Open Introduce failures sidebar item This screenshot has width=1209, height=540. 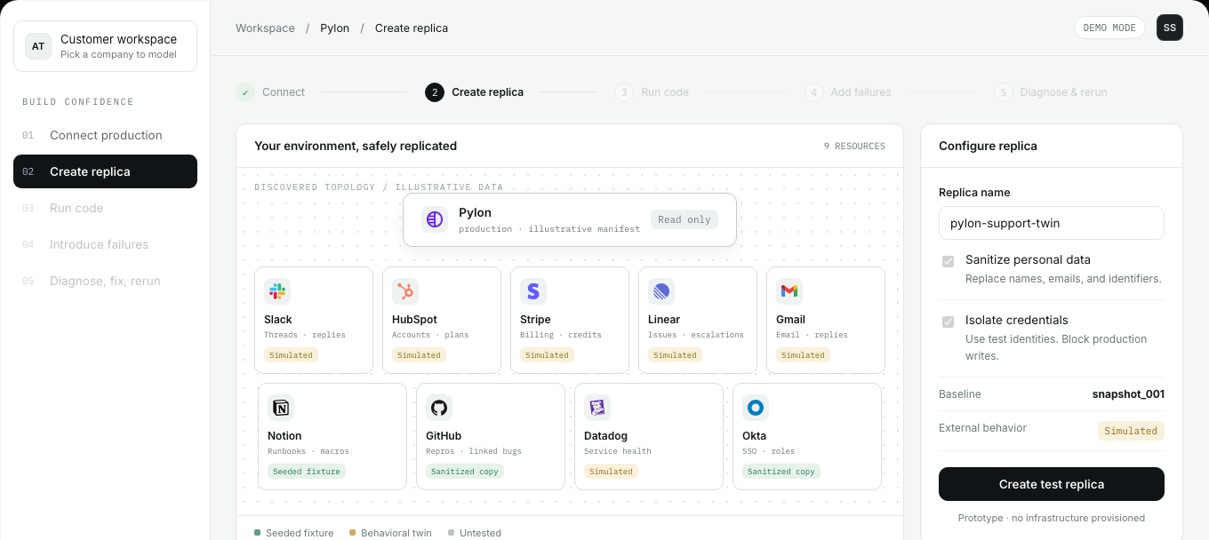coord(105,244)
